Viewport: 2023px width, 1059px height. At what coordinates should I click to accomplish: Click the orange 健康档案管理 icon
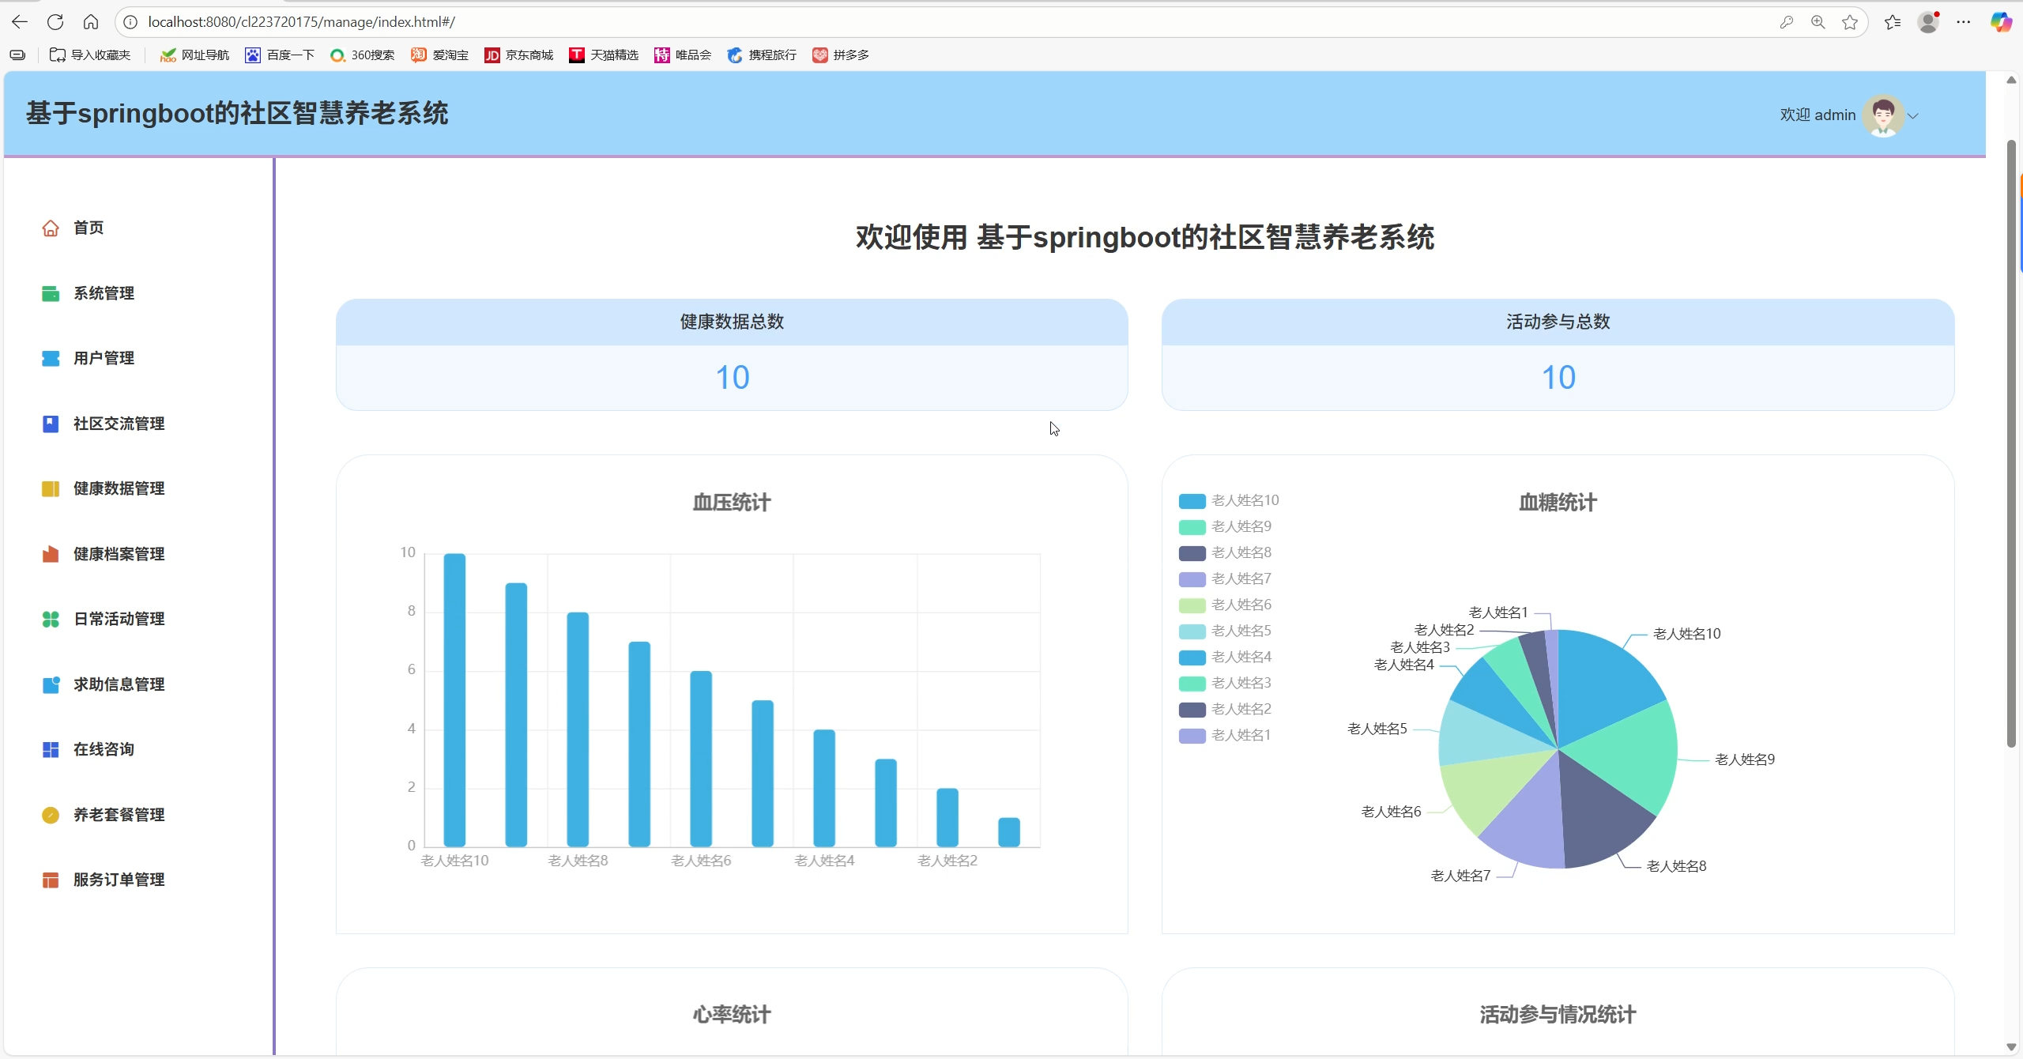click(51, 554)
